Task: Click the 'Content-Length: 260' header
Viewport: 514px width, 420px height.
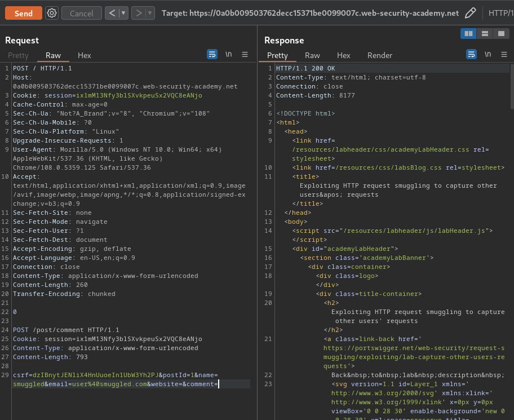Action: 50,285
